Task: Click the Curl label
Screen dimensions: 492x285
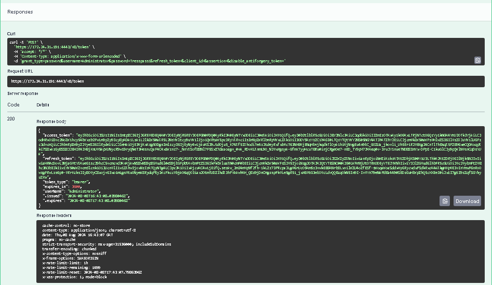Action: click(11, 34)
